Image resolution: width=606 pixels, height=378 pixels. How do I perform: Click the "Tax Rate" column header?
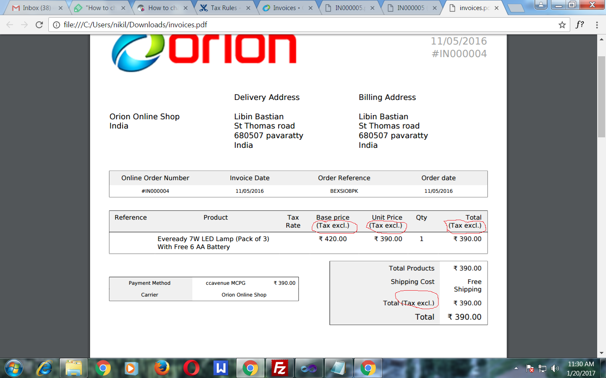293,221
